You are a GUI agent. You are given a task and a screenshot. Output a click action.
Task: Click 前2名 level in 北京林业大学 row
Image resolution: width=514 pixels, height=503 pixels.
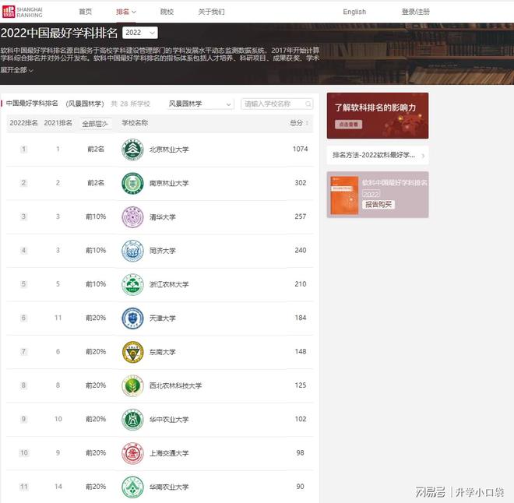click(x=96, y=149)
